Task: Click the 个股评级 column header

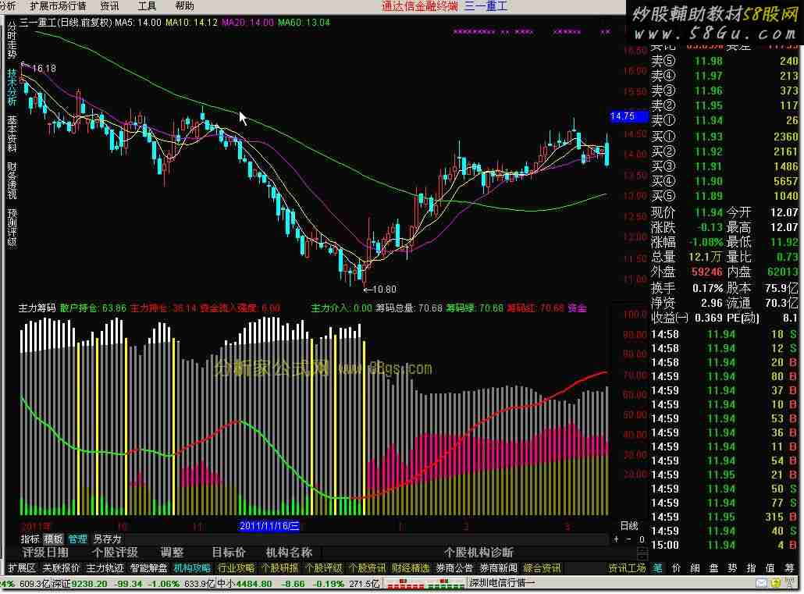Action: click(x=115, y=553)
